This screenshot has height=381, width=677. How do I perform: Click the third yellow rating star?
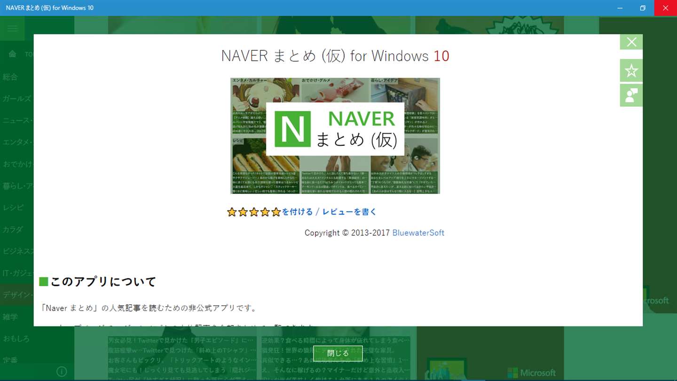254,212
